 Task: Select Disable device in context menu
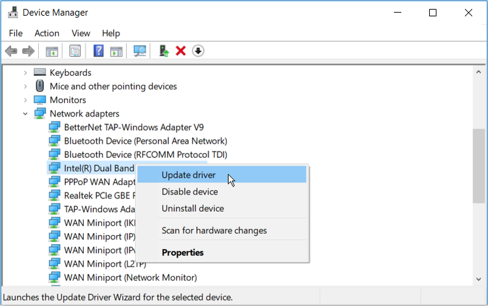pyautogui.click(x=189, y=192)
